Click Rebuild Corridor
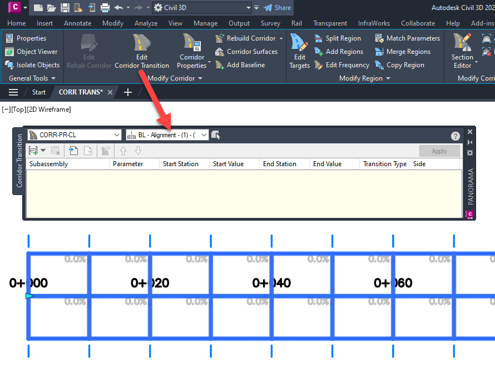Screen dimensions: 495x379 tap(246, 38)
